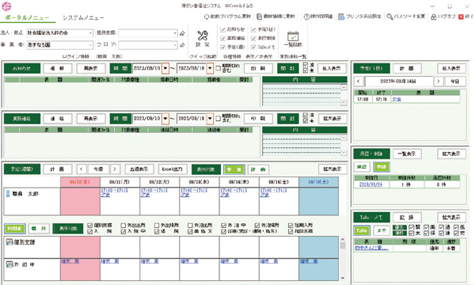The height and width of the screenshot is (285, 475).
Task: Open the 一覧起動 calendar check icon
Action: pyautogui.click(x=293, y=36)
